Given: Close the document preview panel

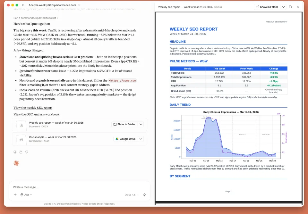Looking at the screenshot, I should tap(298, 7).
